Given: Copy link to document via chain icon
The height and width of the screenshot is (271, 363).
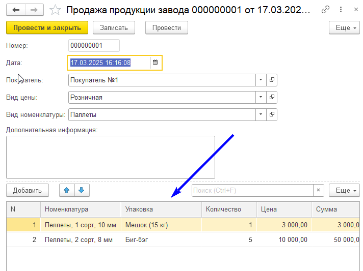Looking at the screenshot, I should [x=325, y=10].
